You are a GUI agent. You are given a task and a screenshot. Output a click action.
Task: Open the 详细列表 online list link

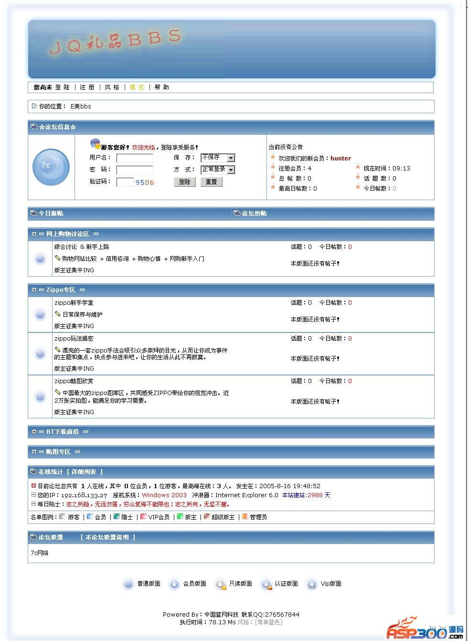84,472
